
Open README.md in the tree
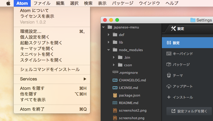click(x=129, y=103)
